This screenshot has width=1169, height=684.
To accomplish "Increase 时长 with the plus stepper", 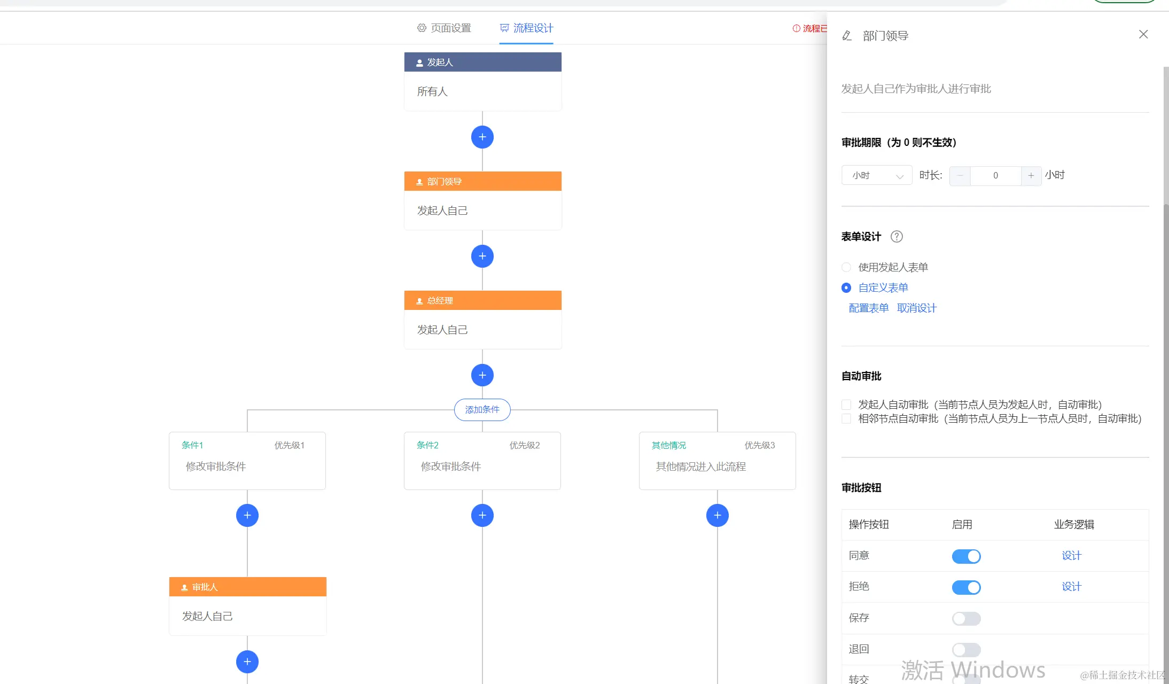I will [1031, 175].
